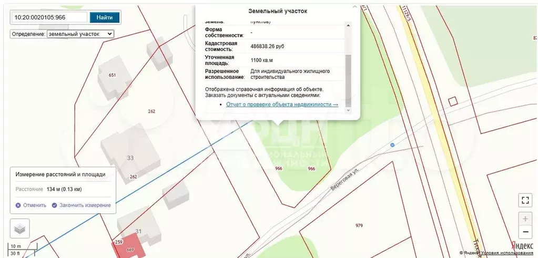
Task: Click the 1100 кв.м area value
Action: point(262,60)
